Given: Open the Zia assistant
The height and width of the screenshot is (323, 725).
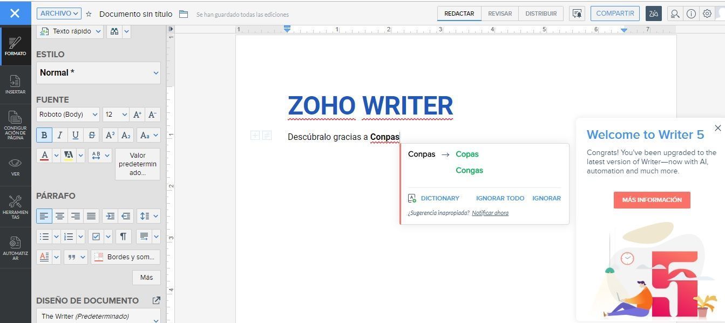Looking at the screenshot, I should pos(654,14).
